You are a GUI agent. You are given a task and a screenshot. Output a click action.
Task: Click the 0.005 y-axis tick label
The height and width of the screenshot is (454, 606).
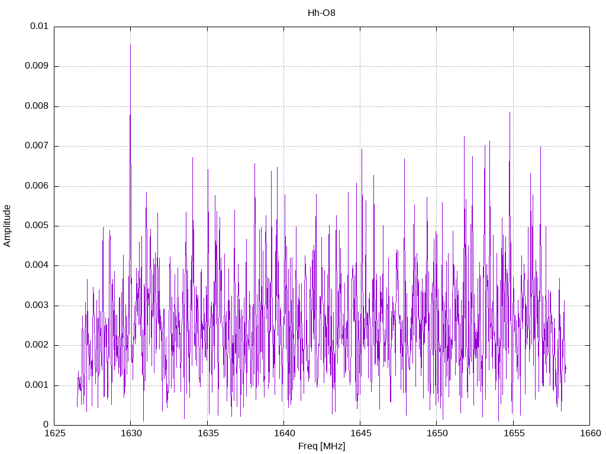point(37,225)
